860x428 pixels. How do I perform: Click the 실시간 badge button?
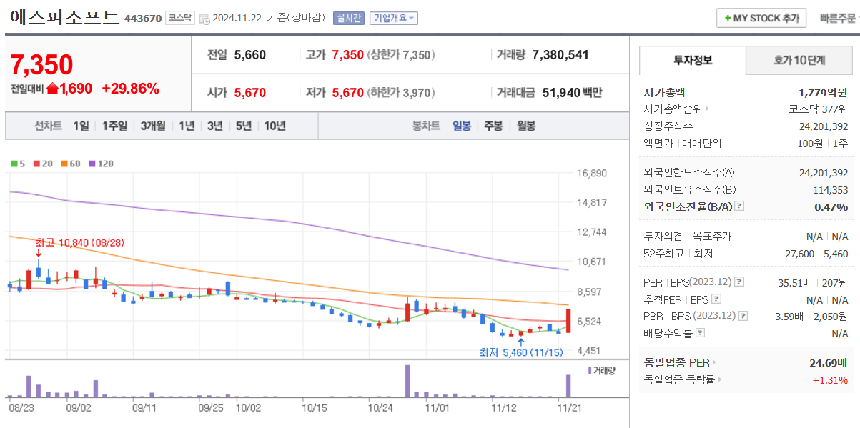coord(348,18)
